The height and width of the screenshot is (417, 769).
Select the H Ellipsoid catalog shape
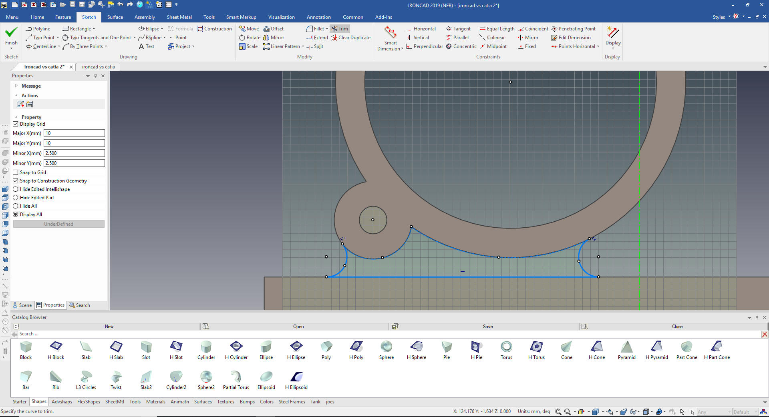tap(296, 380)
